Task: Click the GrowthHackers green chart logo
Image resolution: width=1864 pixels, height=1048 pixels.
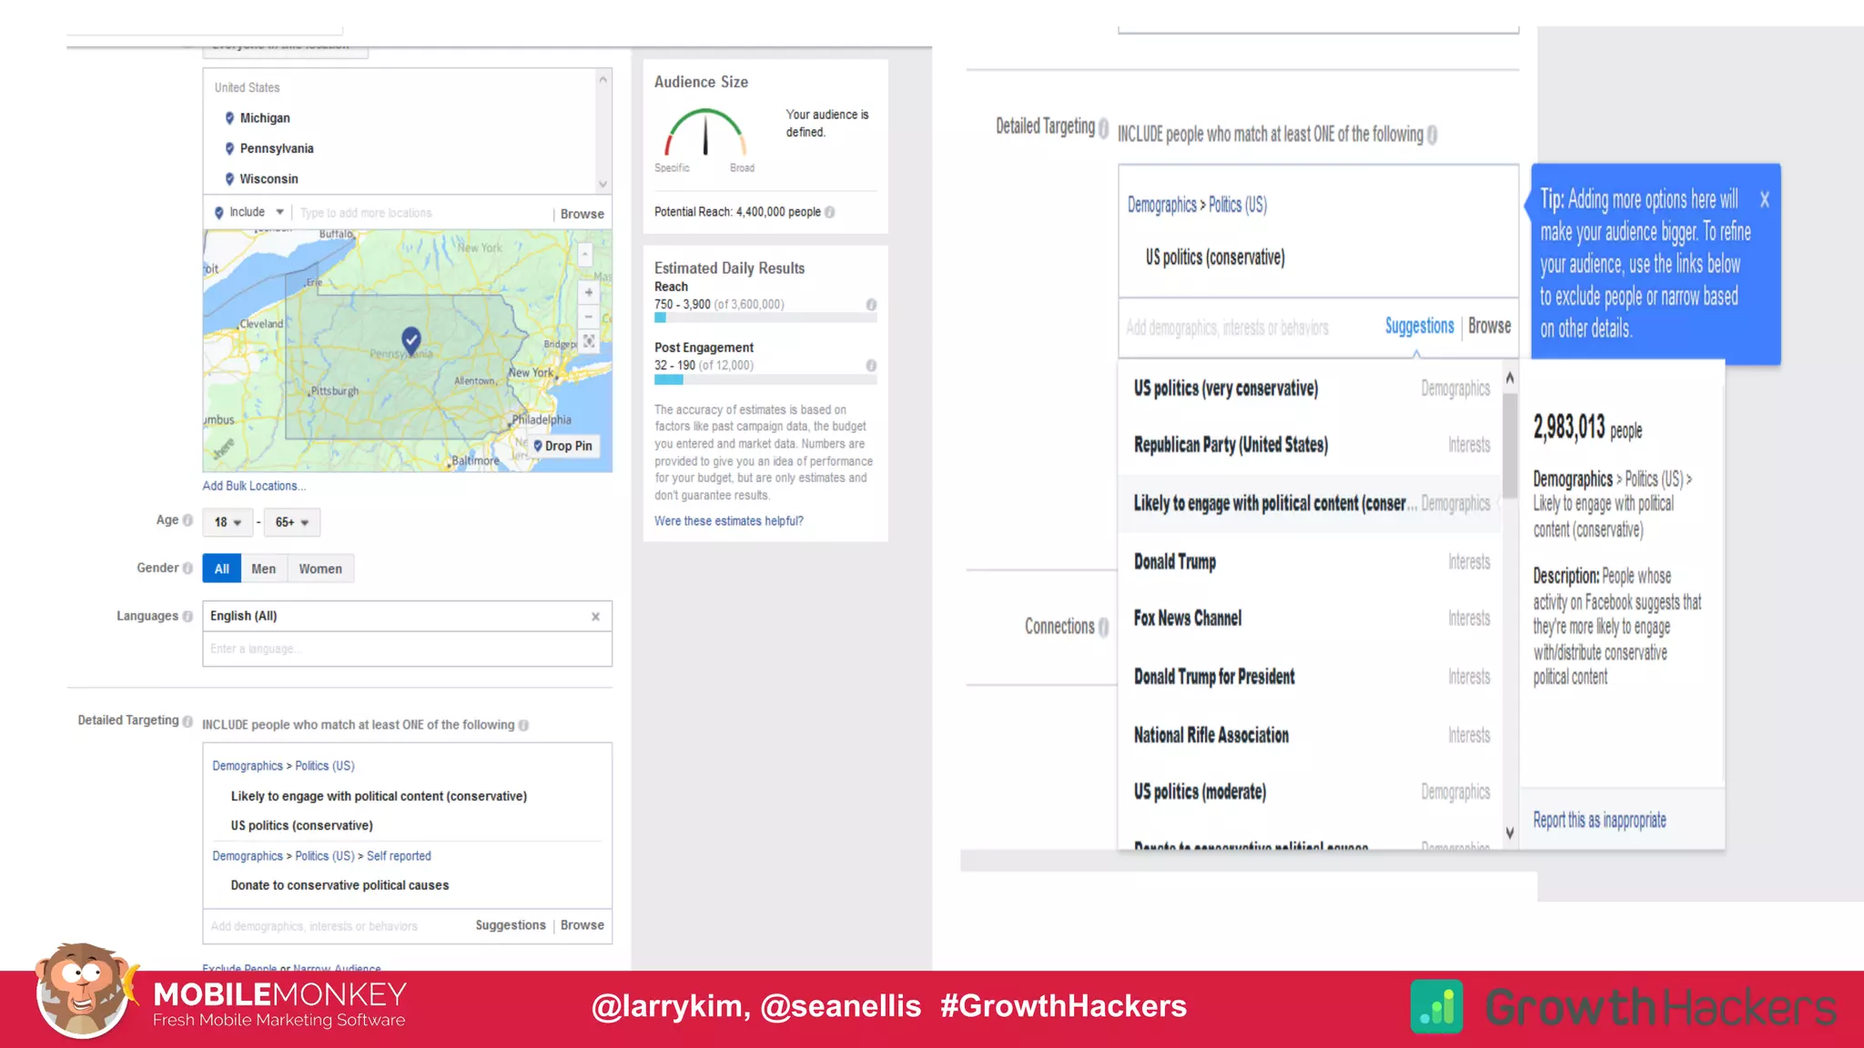Action: click(x=1436, y=1006)
